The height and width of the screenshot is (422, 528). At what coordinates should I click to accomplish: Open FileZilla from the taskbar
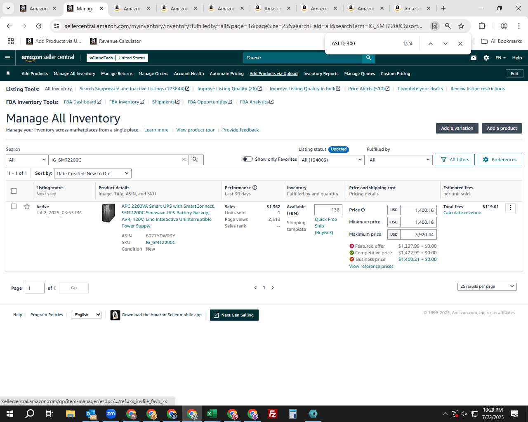click(x=273, y=414)
